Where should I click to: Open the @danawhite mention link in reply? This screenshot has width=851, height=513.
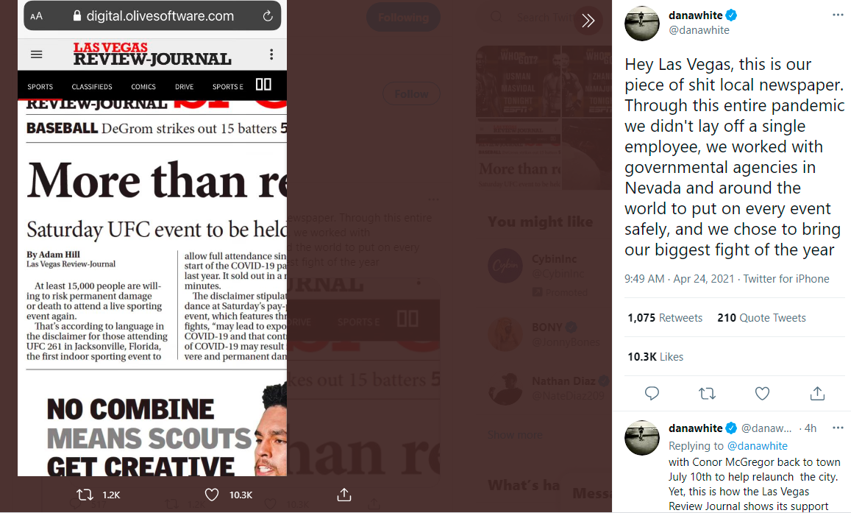(757, 446)
